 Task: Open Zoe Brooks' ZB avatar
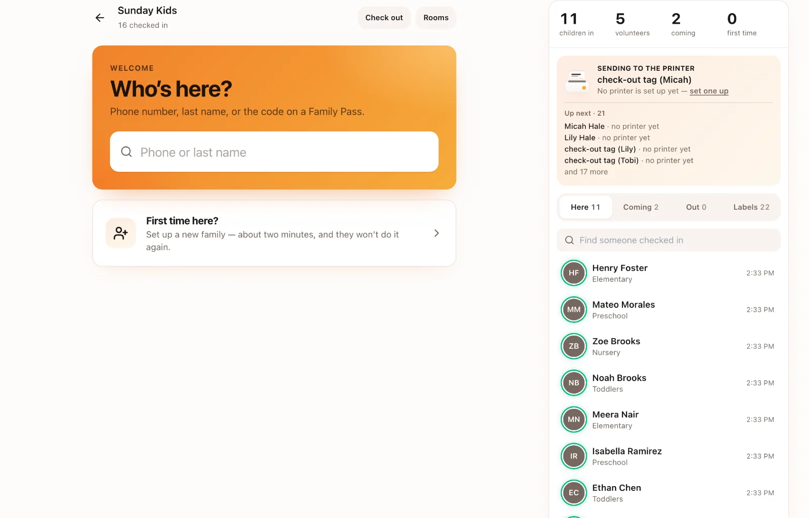(574, 346)
